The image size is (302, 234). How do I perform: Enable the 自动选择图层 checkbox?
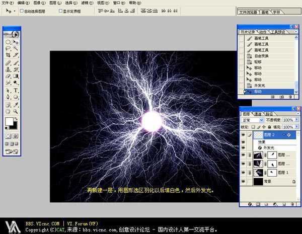tap(21, 11)
